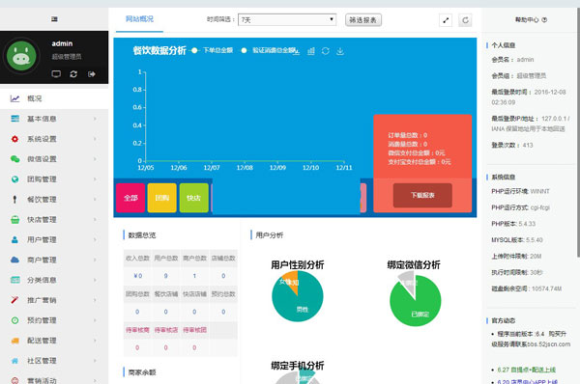Restore the chart with the refresh icon
The width and height of the screenshot is (580, 384).
[326, 51]
